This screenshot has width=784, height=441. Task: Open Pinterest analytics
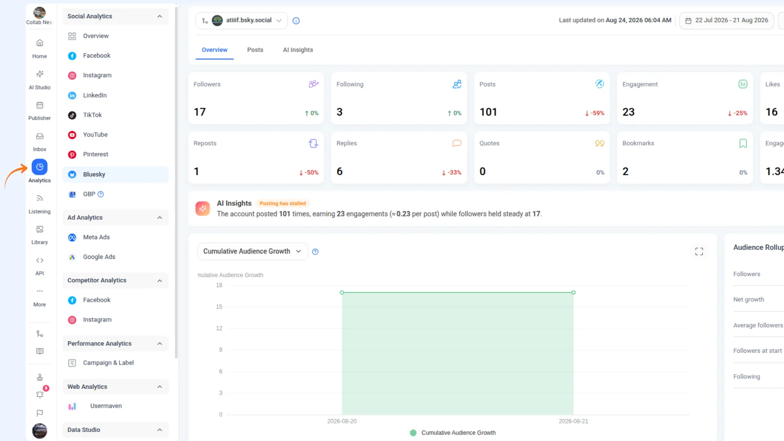pyautogui.click(x=116, y=154)
